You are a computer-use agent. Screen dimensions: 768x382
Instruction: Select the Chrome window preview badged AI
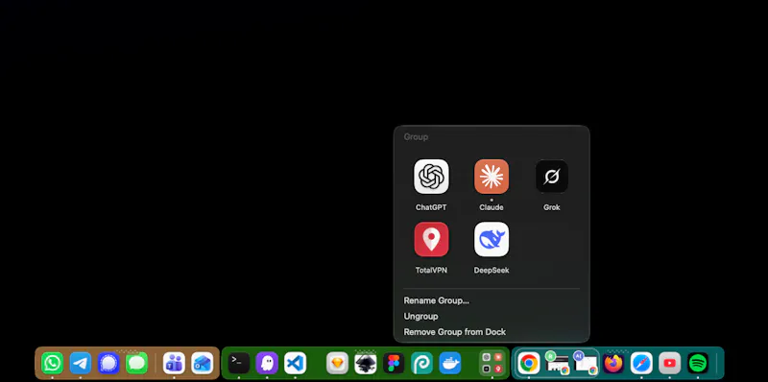(x=586, y=364)
